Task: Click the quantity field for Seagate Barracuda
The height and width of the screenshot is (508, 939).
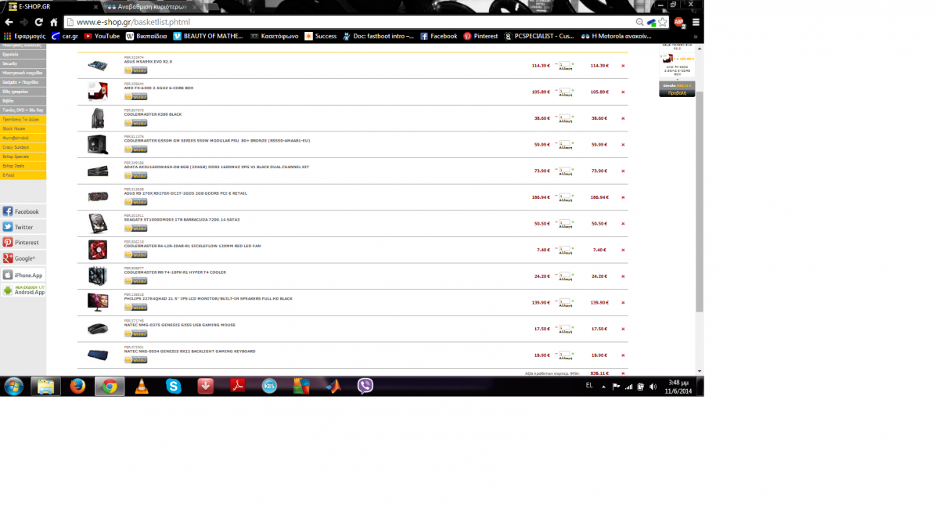Action: coord(565,222)
